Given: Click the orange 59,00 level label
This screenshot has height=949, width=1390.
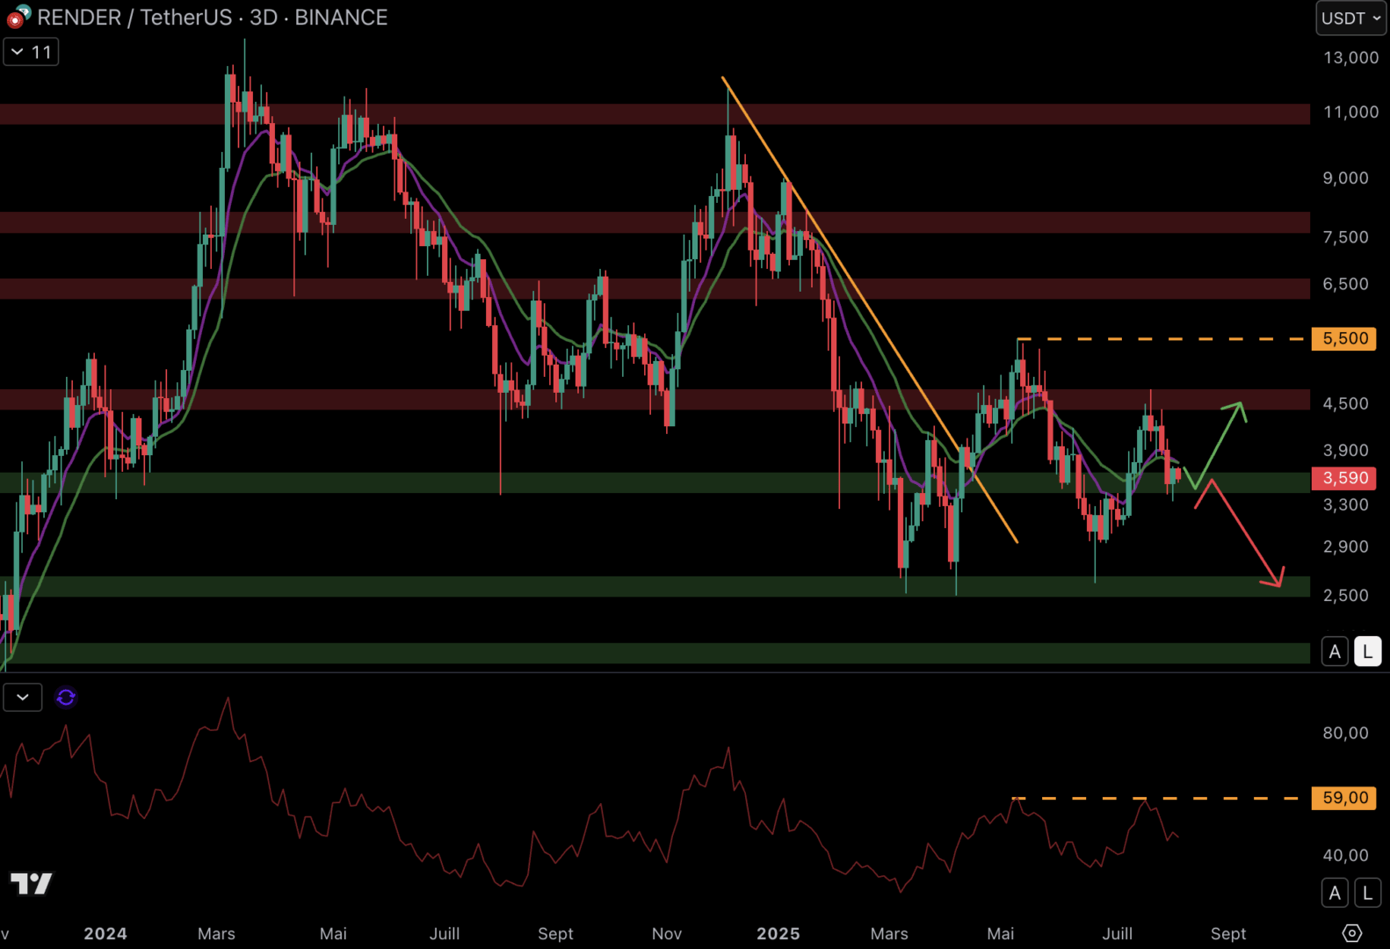Looking at the screenshot, I should pyautogui.click(x=1343, y=798).
